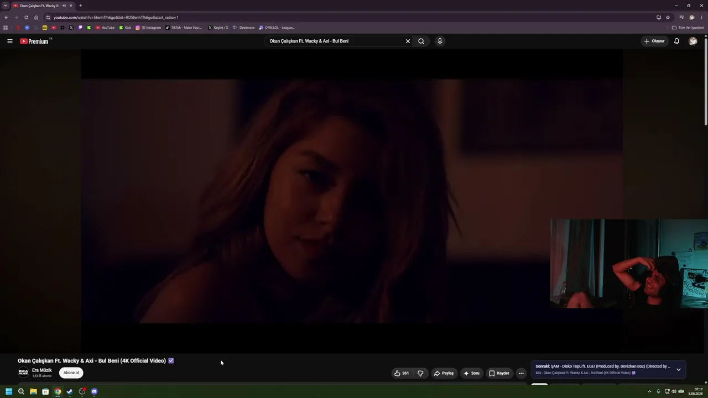The image size is (708, 398).
Task: Open the TikTok bookmark
Action: 184,28
